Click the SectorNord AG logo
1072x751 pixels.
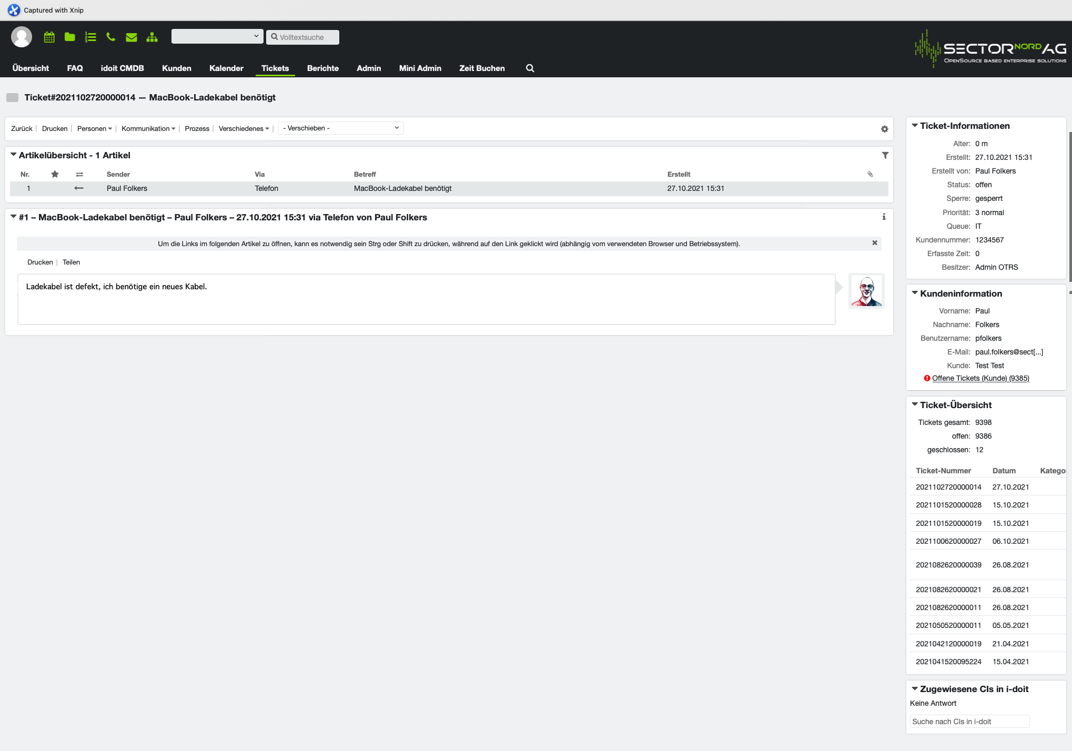tap(990, 49)
